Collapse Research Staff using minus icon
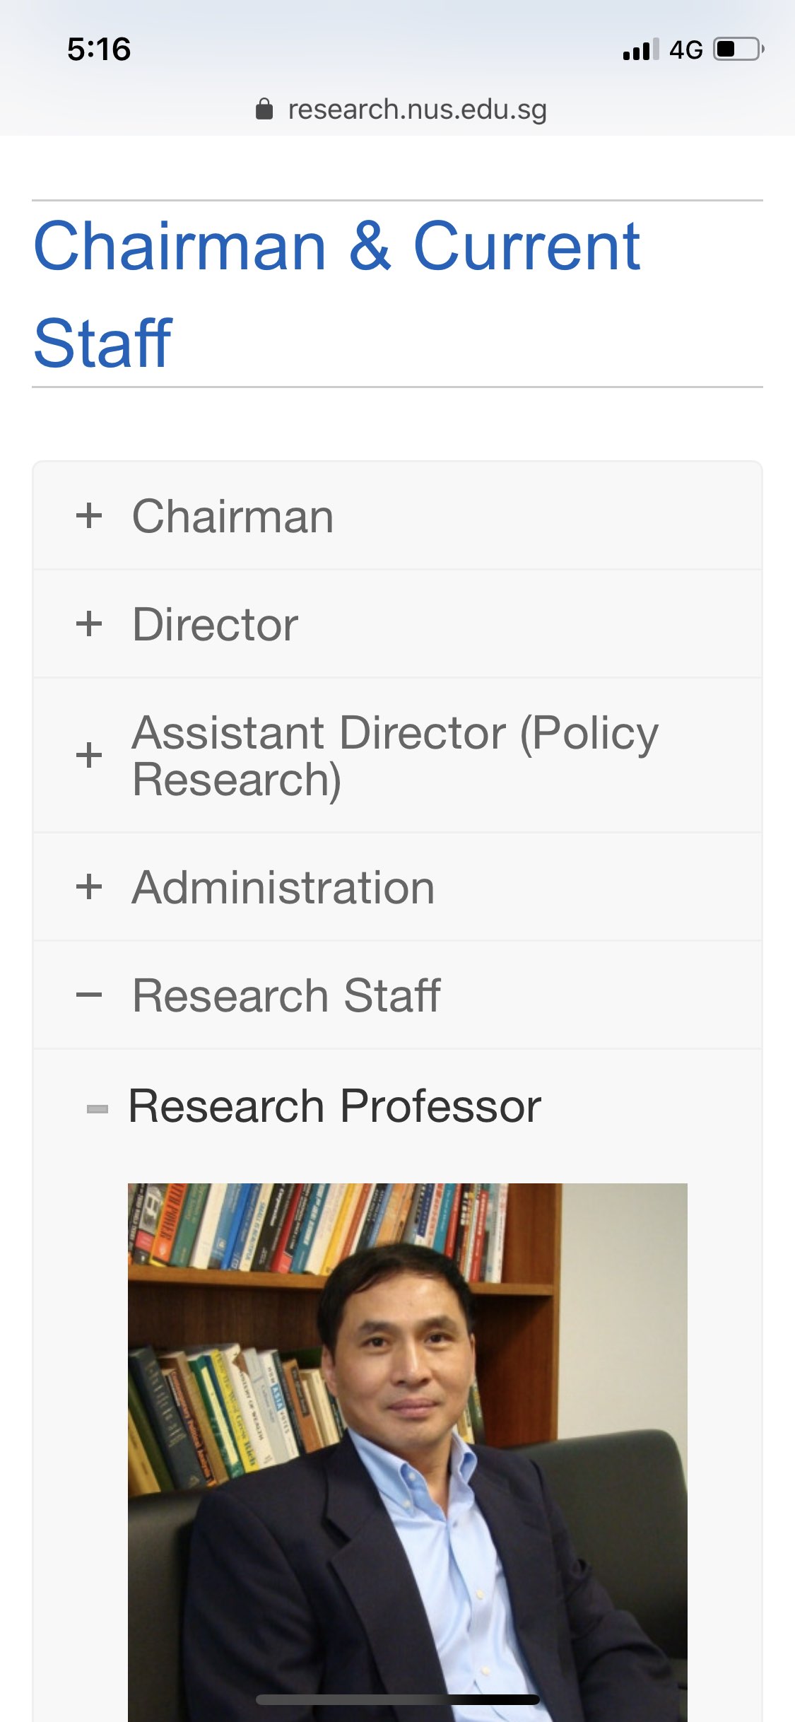 [89, 995]
